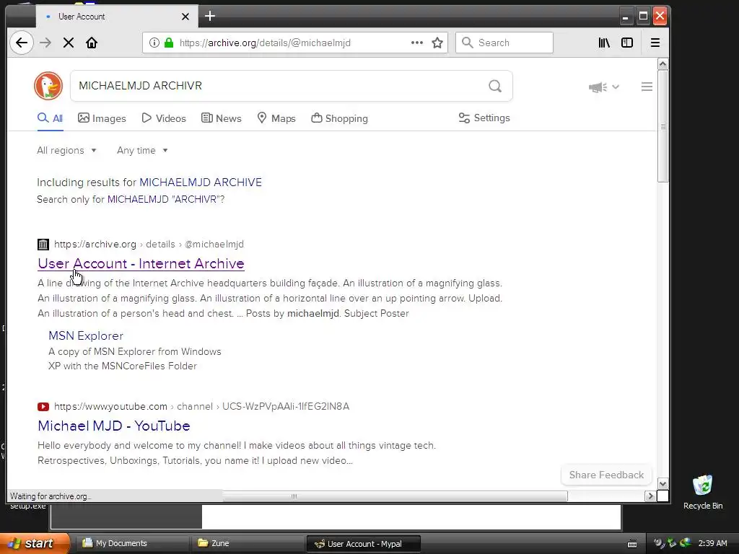
Task: Switch to Maps results tab
Action: 276,118
